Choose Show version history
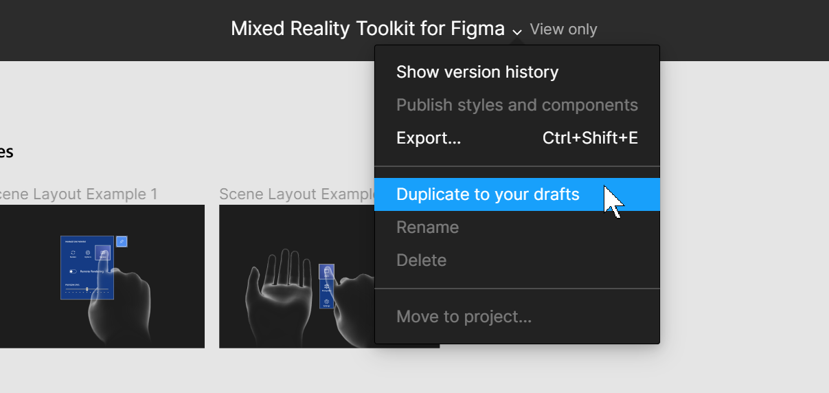829x393 pixels. 477,72
